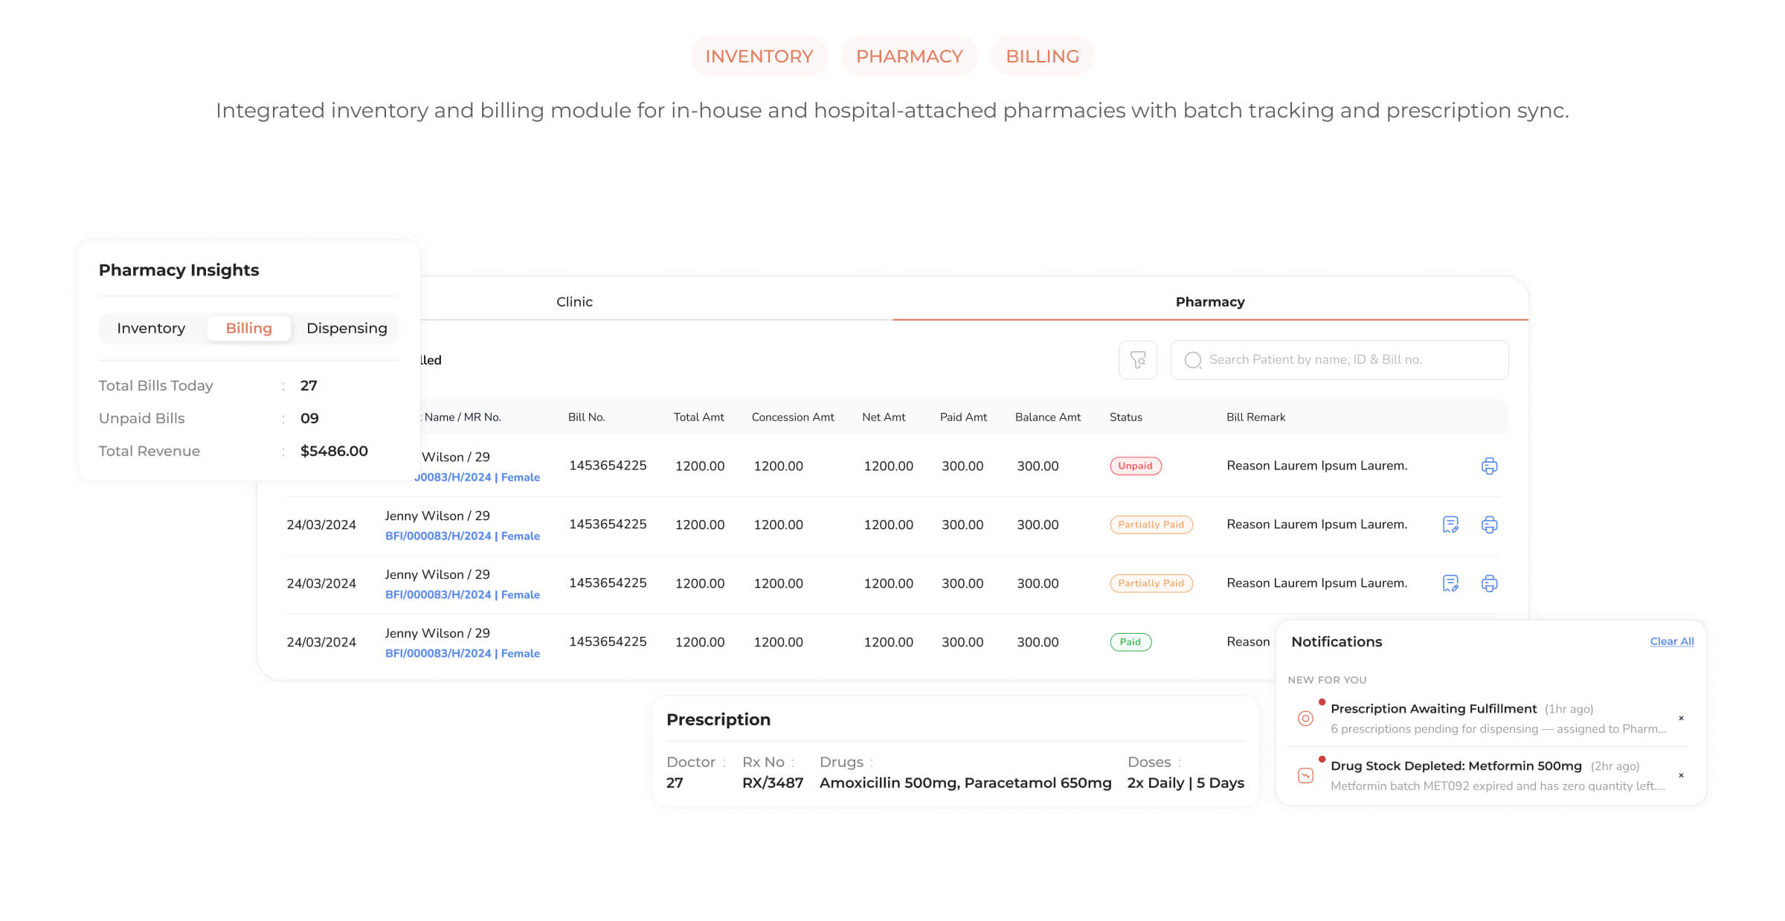The width and height of the screenshot is (1785, 921).
Task: Edit the second Partially Paid bill's remark
Action: pyautogui.click(x=1450, y=583)
